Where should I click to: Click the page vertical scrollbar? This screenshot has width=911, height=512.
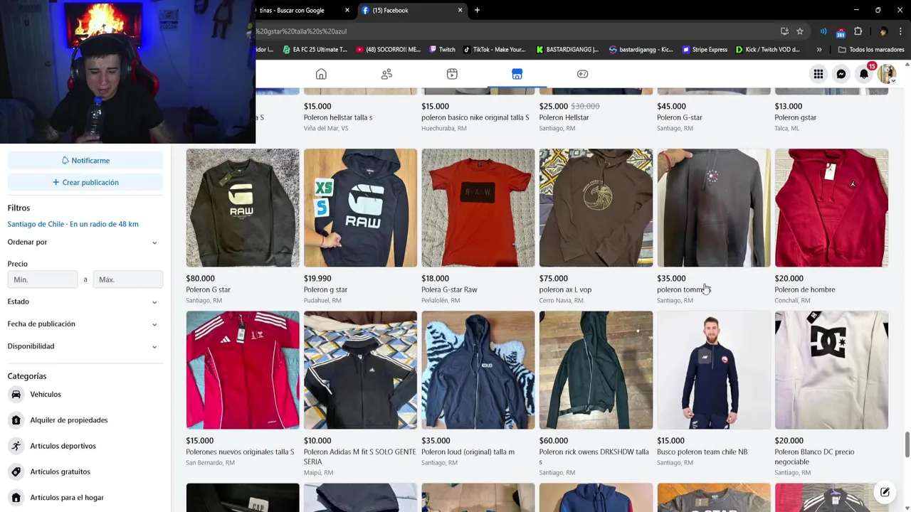click(907, 444)
